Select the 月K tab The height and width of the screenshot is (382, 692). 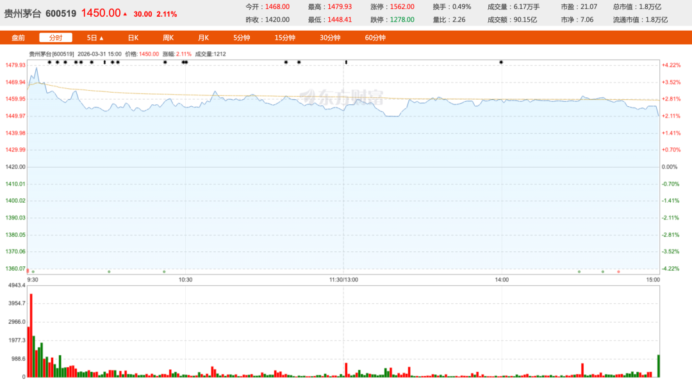[x=203, y=38]
